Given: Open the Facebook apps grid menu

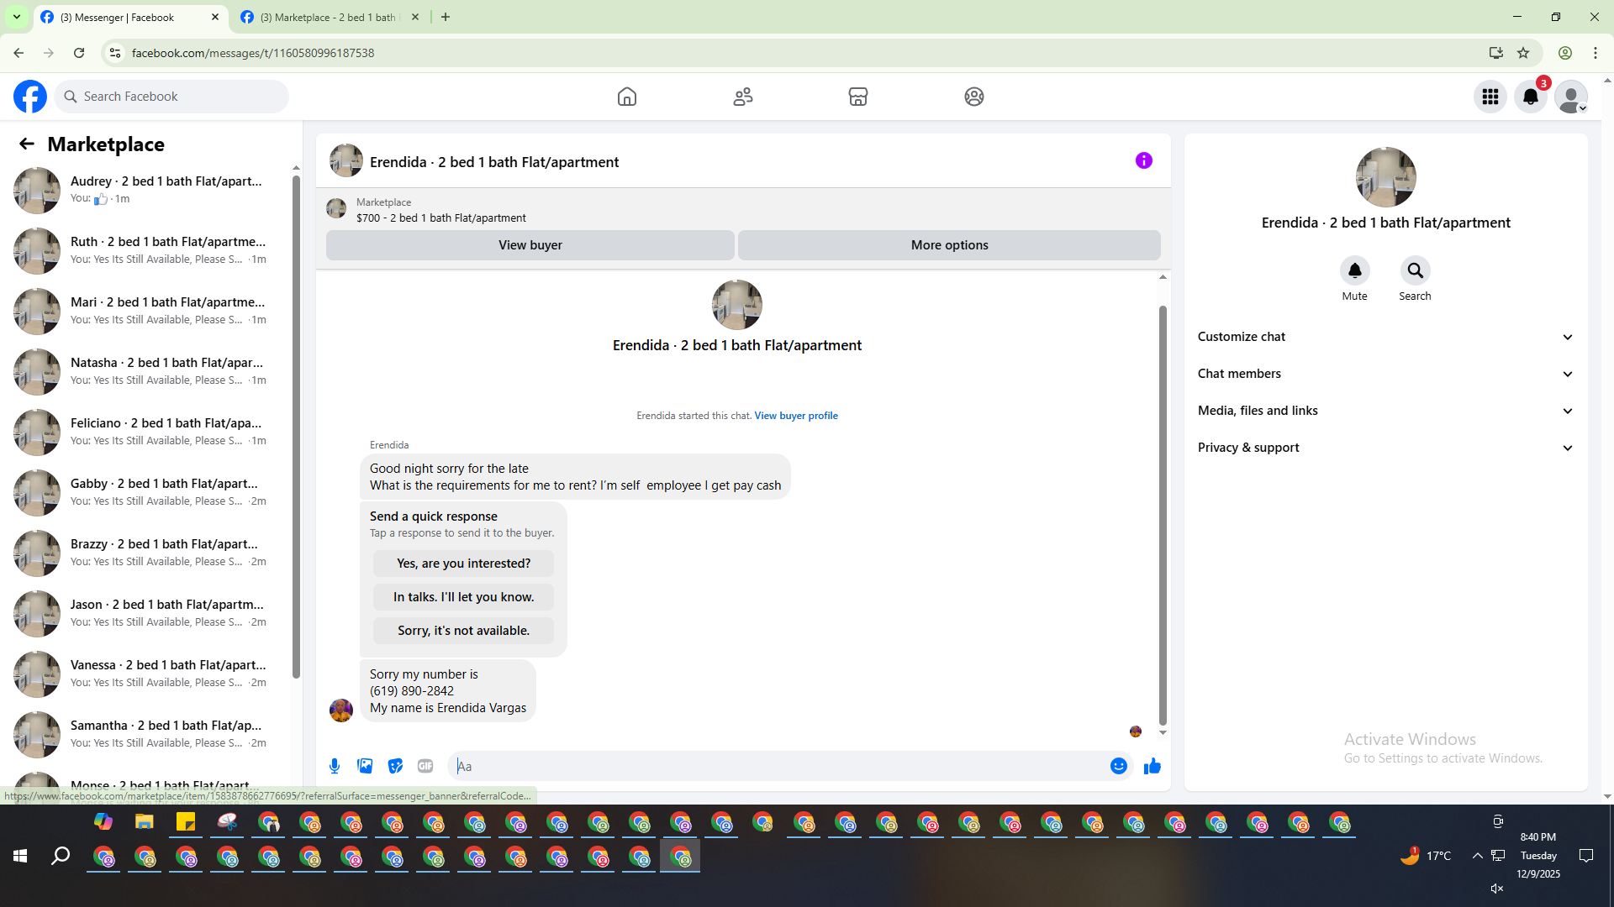Looking at the screenshot, I should 1490,97.
